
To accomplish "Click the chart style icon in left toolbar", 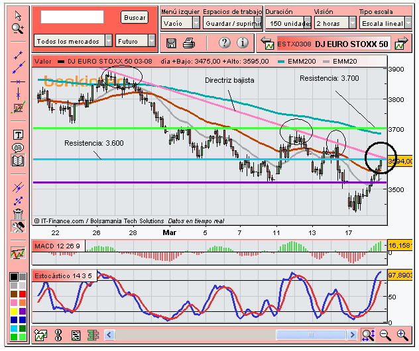I will (18, 252).
